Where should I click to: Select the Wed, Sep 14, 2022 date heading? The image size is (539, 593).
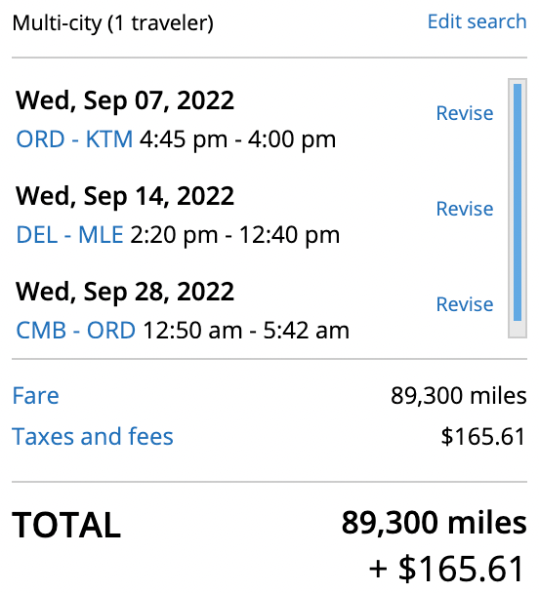[x=125, y=196]
